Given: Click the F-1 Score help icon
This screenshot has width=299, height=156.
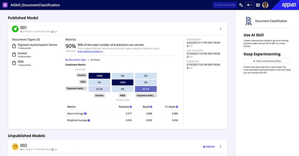Looking at the screenshot, I should 177,107.
